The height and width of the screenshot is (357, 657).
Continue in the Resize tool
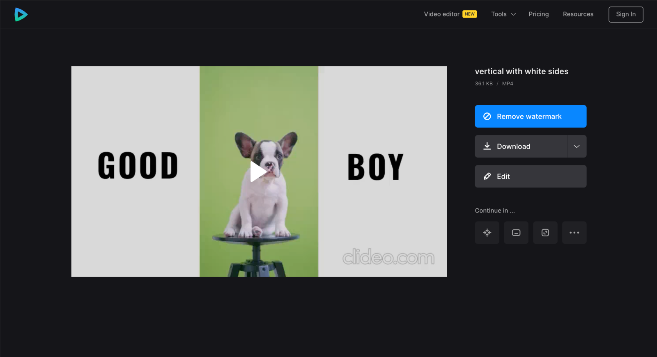click(x=545, y=233)
